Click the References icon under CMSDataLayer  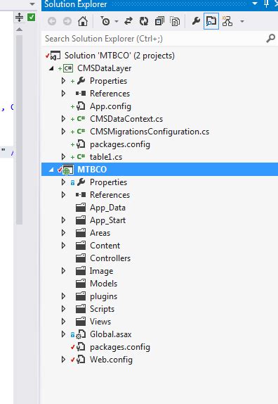tap(81, 94)
